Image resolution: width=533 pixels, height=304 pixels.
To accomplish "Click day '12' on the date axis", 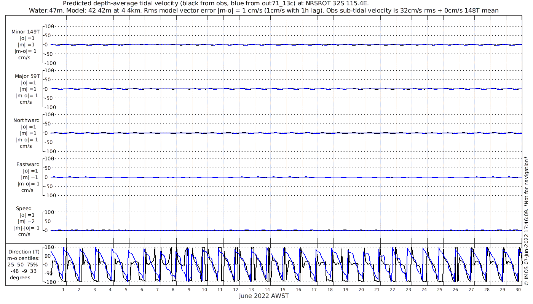I will tap(236, 290).
